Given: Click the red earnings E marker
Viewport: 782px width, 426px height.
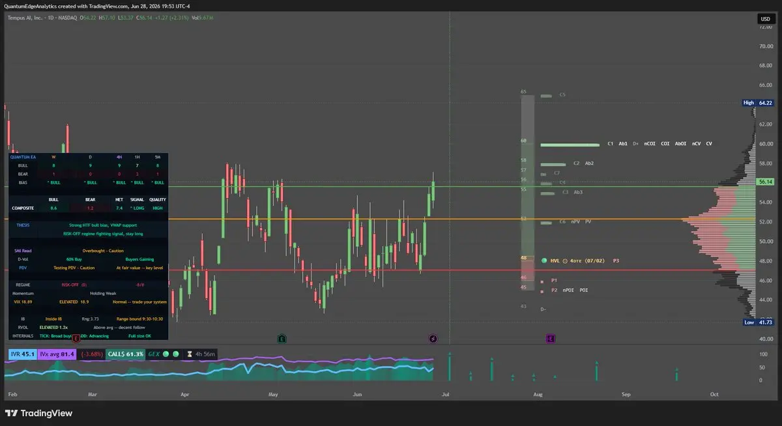Looking at the screenshot, I should pos(76,338).
